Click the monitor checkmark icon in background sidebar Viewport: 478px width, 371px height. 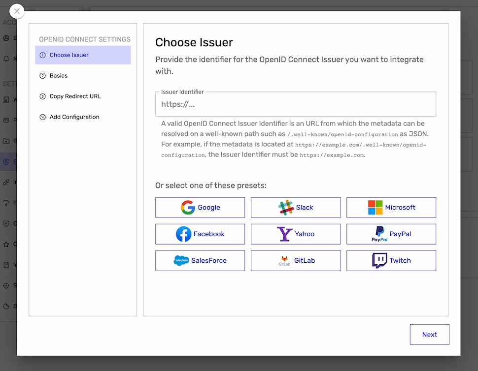pos(6,224)
